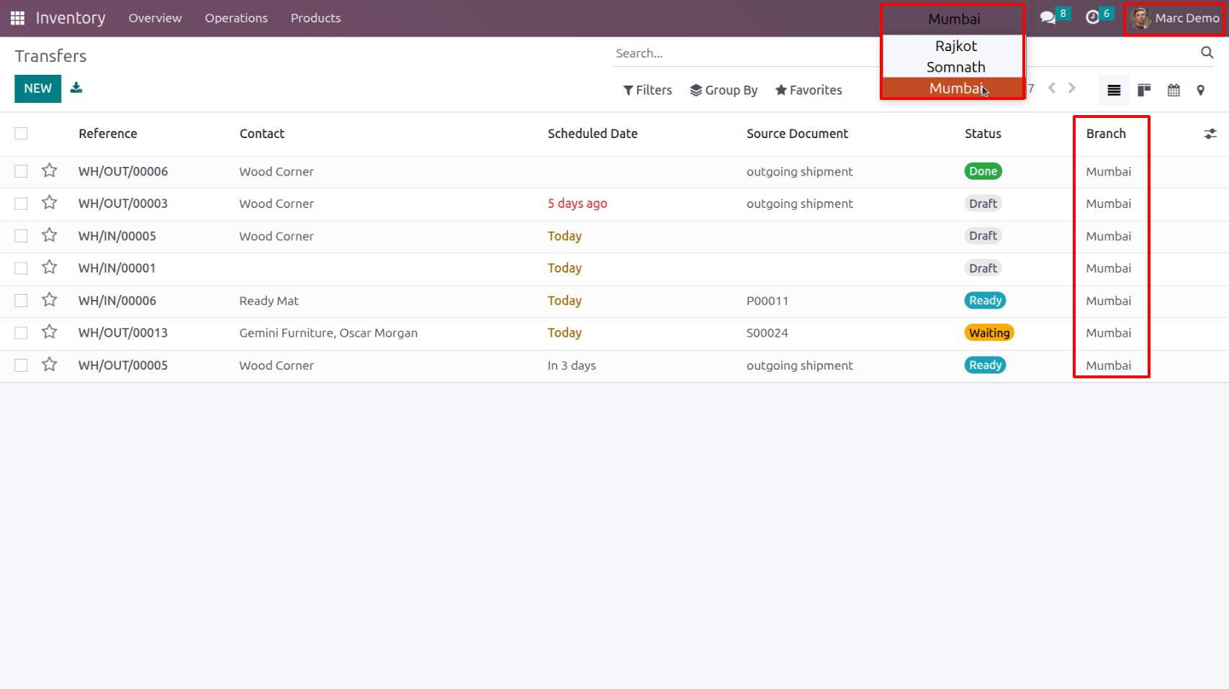Choose Rajkot from the branch list
This screenshot has height=689, width=1229.
955,46
